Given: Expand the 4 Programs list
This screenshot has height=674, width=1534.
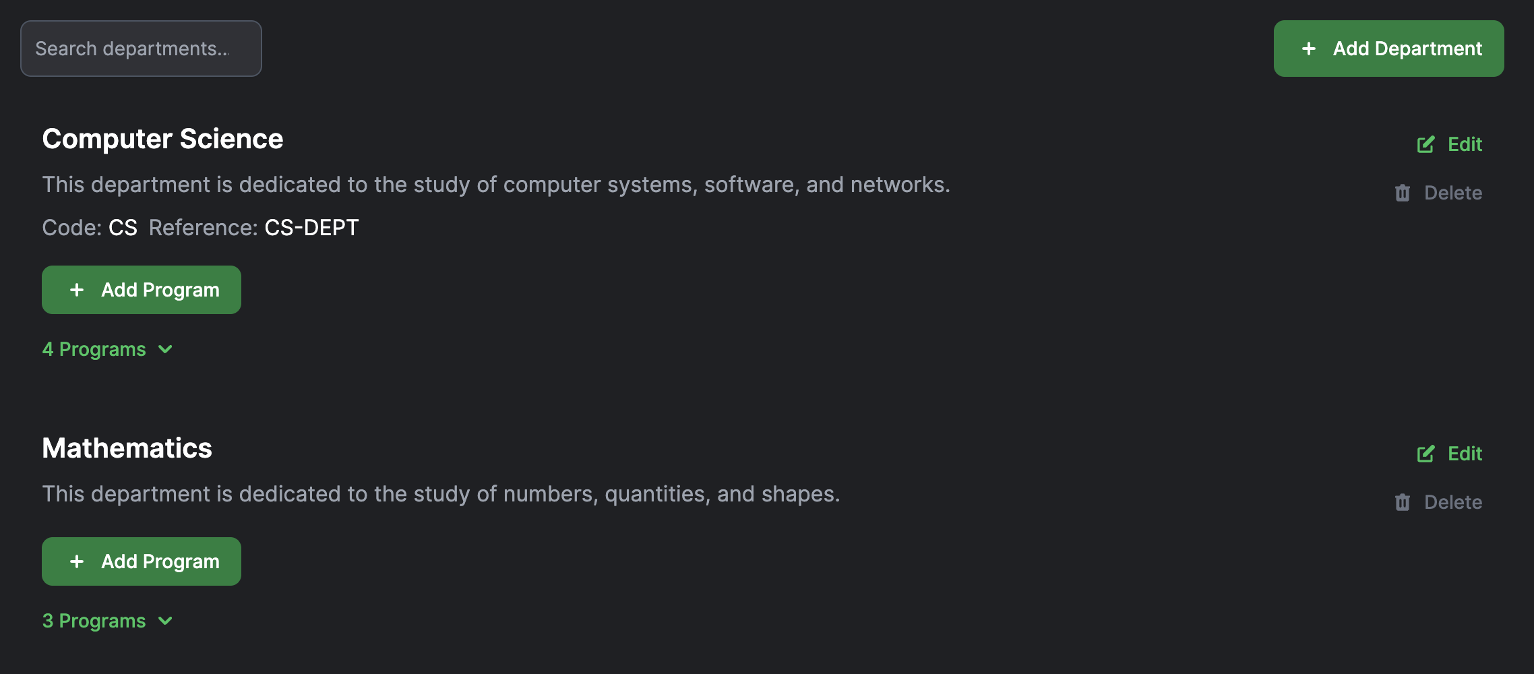Looking at the screenshot, I should pyautogui.click(x=108, y=349).
